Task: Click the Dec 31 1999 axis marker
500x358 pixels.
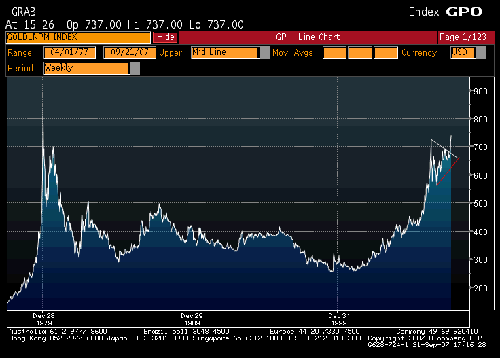Action: (x=338, y=319)
